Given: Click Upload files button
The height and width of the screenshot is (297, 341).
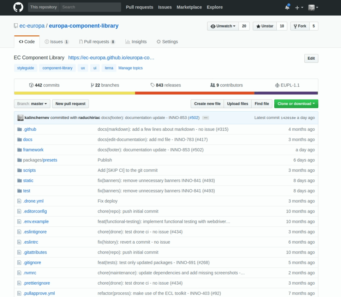Looking at the screenshot, I should 238,104.
